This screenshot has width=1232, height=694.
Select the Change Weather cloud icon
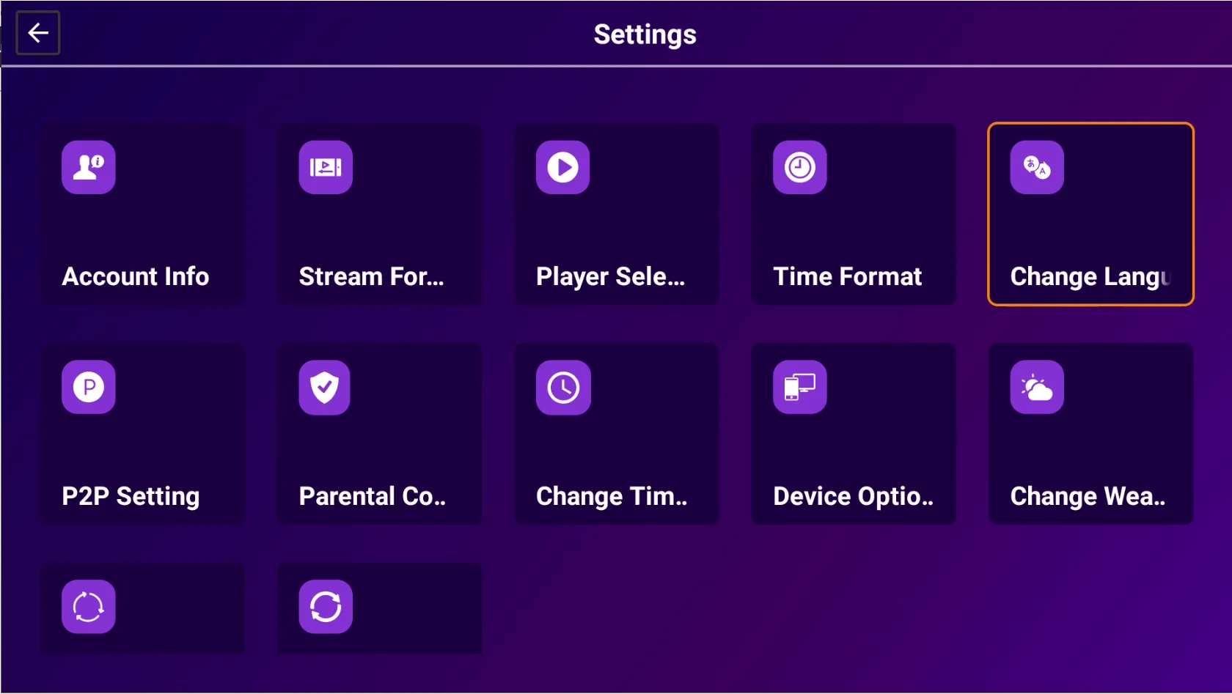1037,387
